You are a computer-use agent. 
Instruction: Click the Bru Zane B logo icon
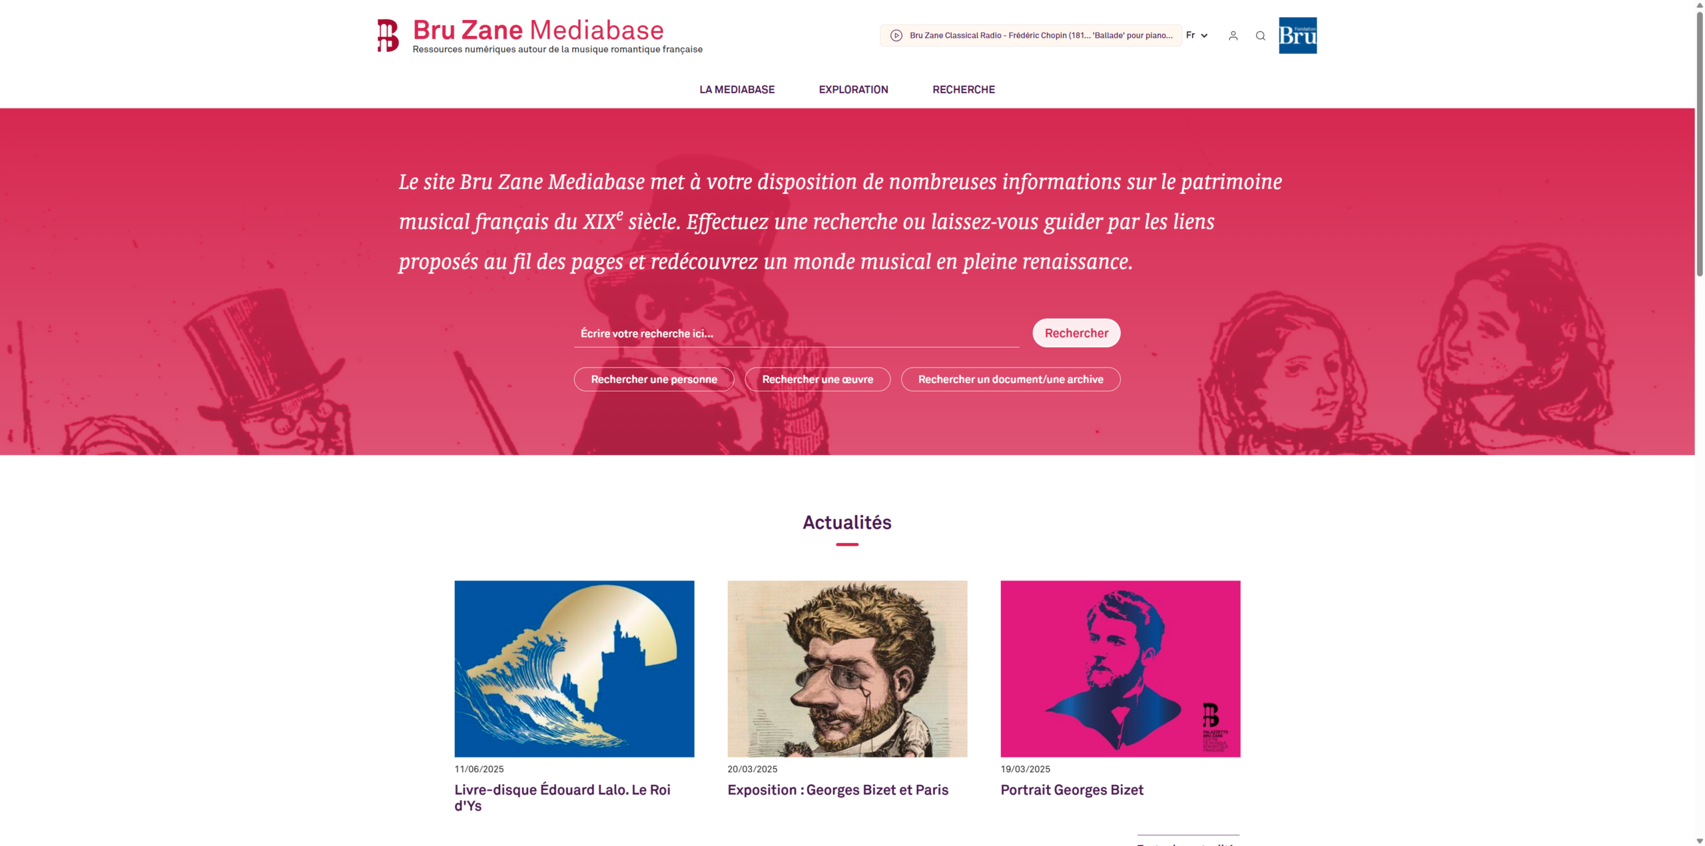click(388, 35)
